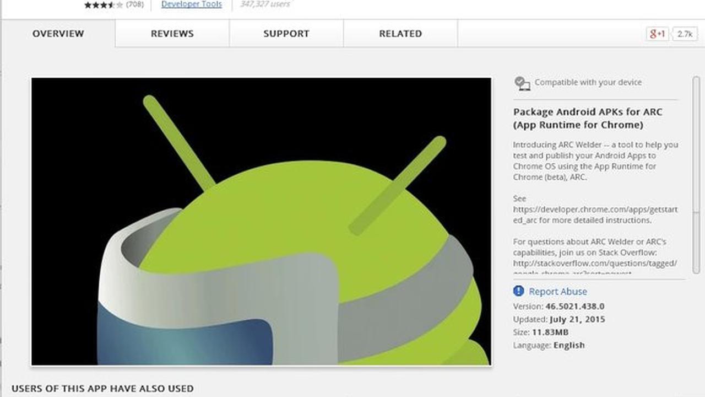Click the (708) ratings count
The width and height of the screenshot is (705, 397).
(135, 4)
